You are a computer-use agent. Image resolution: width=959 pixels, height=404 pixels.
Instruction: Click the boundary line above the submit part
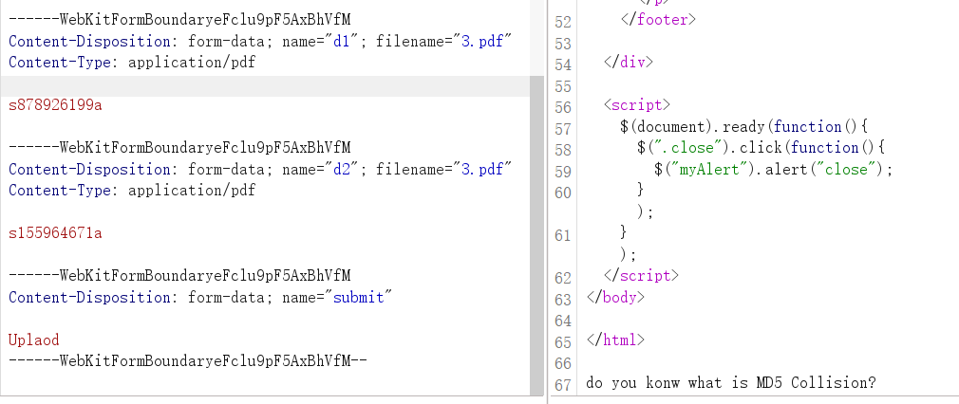[x=179, y=276]
